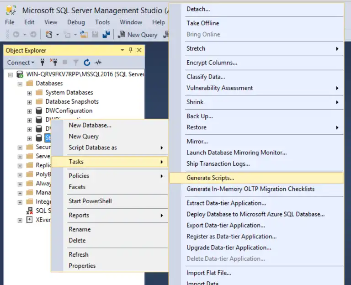The height and width of the screenshot is (285, 351).
Task: Choose Back Up... in the Tasks submenu
Action: [x=200, y=116]
